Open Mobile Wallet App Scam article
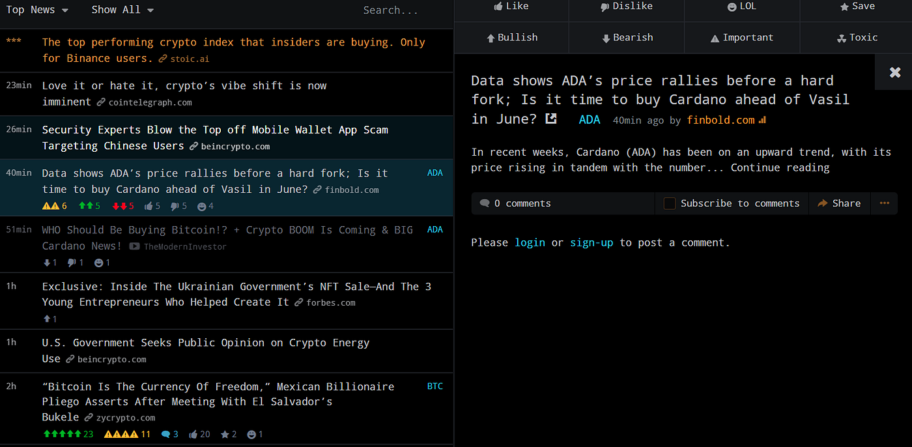This screenshot has width=912, height=447. click(x=215, y=137)
